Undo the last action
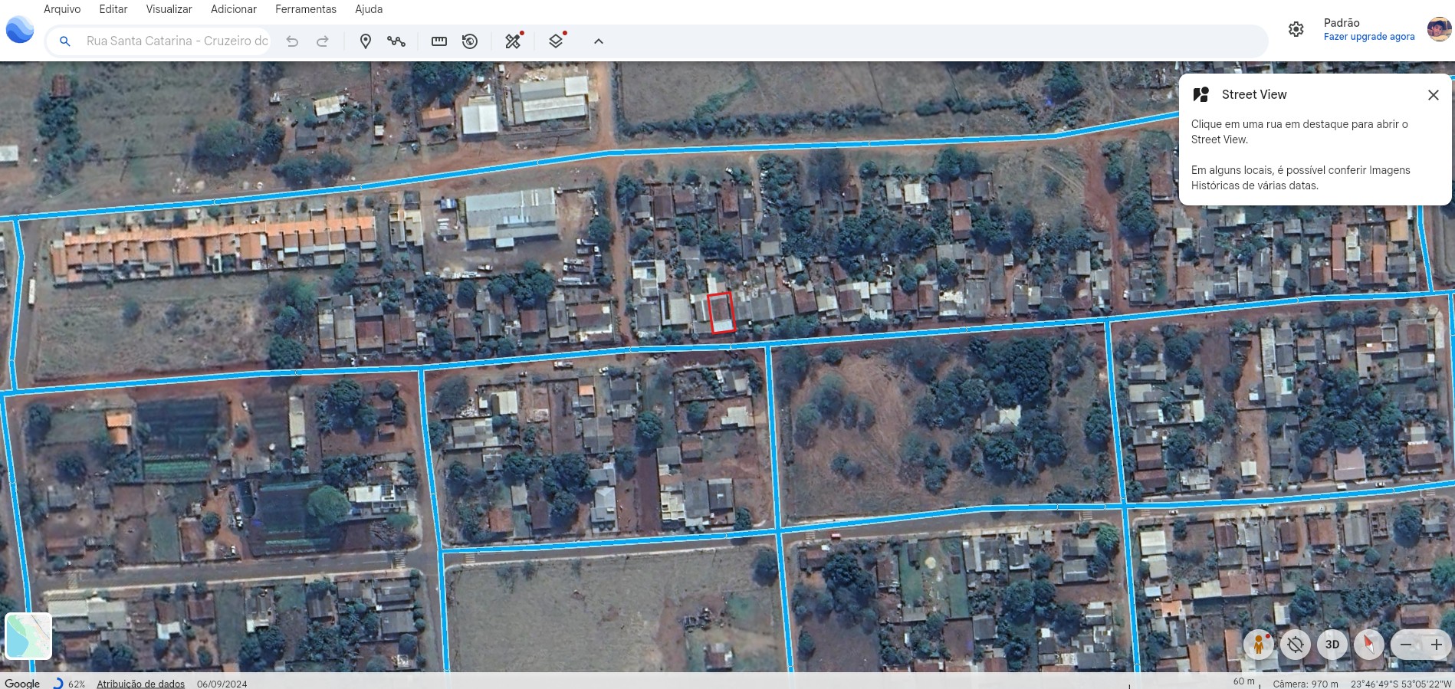This screenshot has height=689, width=1455. coord(292,41)
